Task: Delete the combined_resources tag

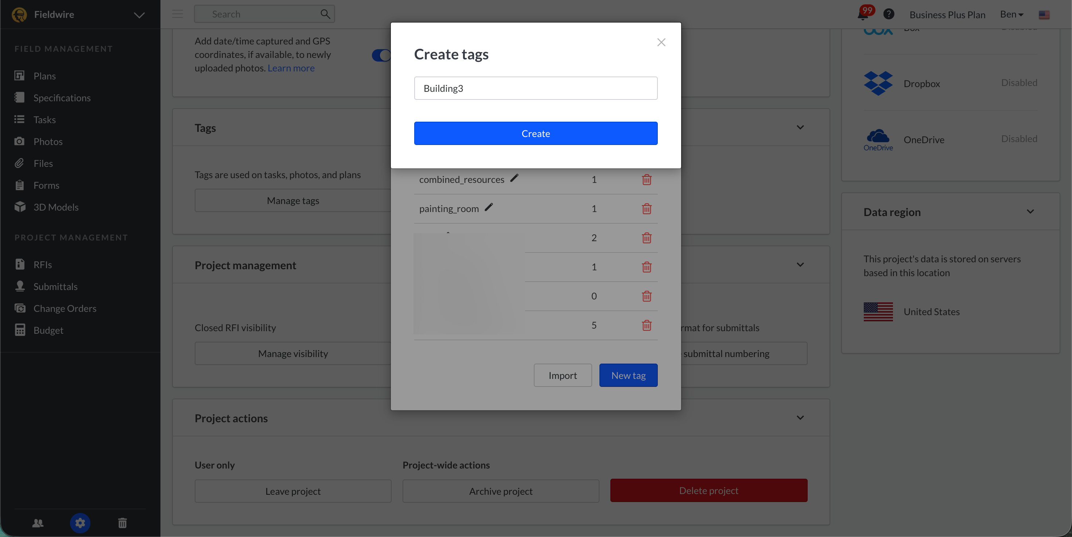Action: pyautogui.click(x=646, y=180)
